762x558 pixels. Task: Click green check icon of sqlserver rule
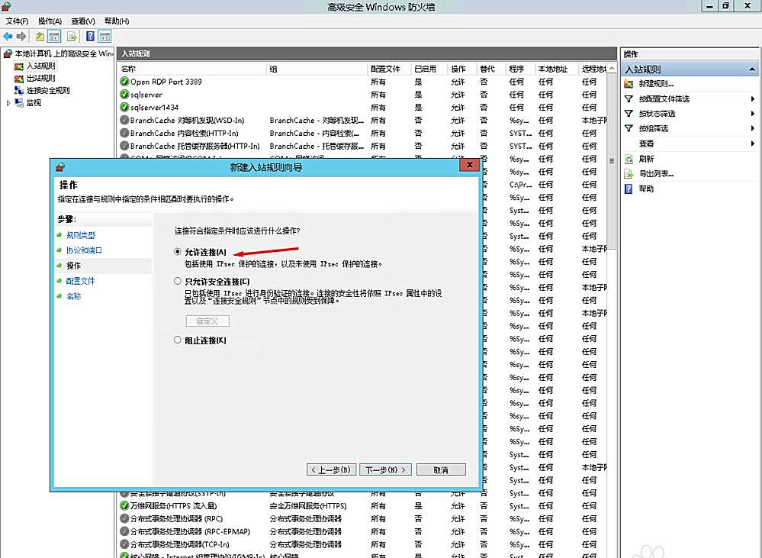(x=124, y=95)
